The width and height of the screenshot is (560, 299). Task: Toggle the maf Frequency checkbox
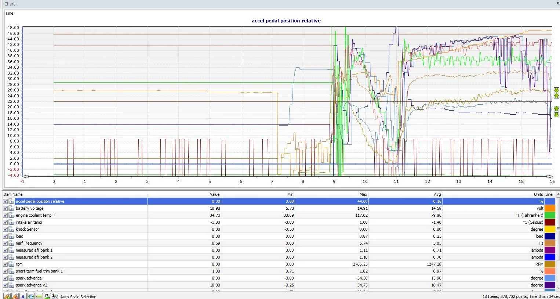tap(5, 243)
